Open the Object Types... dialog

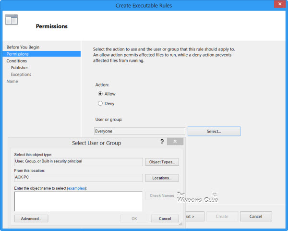tap(162, 162)
